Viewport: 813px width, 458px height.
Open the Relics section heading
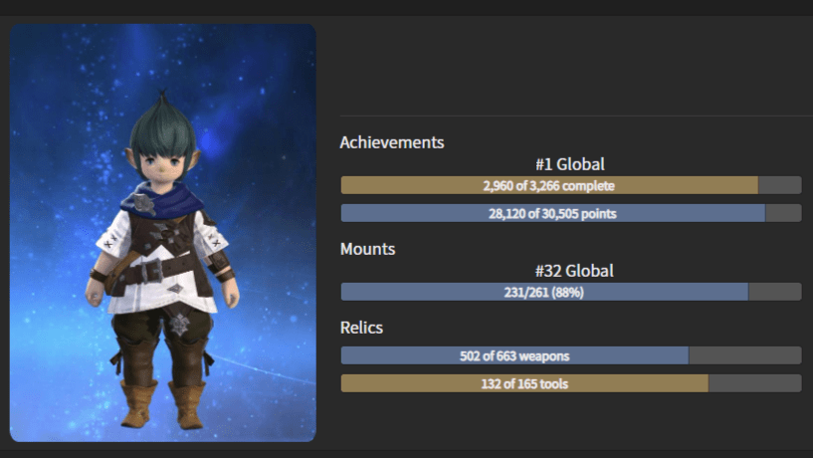(361, 328)
